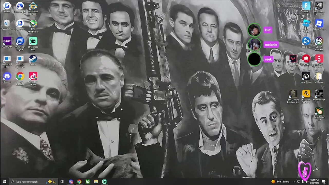This screenshot has width=329, height=185.
Task: Open the Gyazo Replay desktop icon
Action: pos(20,7)
